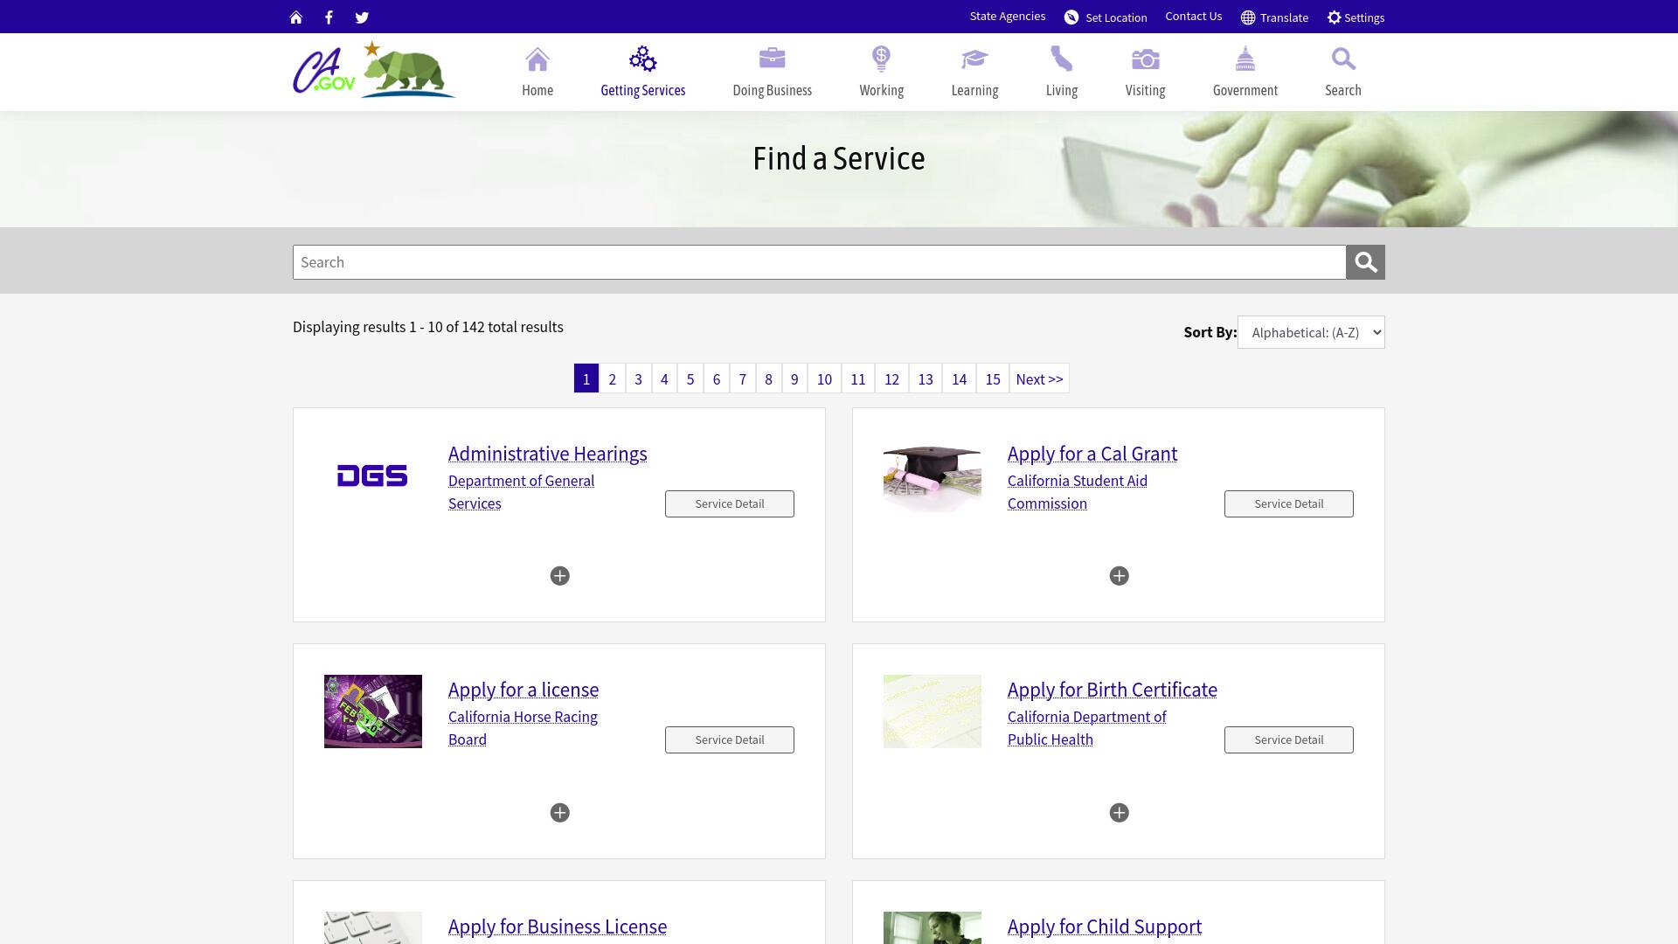This screenshot has height=944, width=1678.
Task: Click Service Detail for Cal Grant
Action: (1289, 503)
